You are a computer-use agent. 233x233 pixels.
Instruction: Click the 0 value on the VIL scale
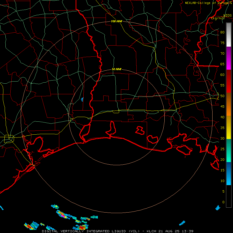[x=223, y=202]
